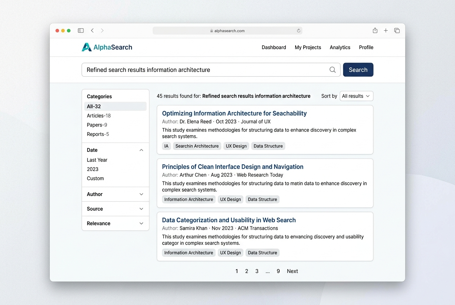Toggle the browser sidebar icon
Viewport: 455px width, 305px height.
(x=81, y=31)
